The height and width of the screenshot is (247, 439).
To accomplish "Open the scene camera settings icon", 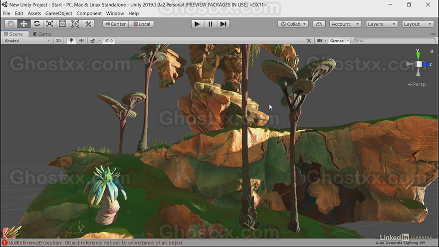I will click(320, 40).
